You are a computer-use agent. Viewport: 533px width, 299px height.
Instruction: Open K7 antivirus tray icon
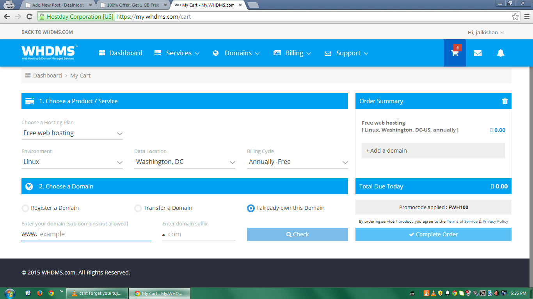(483, 293)
